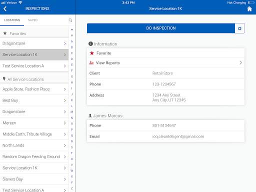This screenshot has height=192, width=256.
Task: Open the Mereen location
Action: tap(34, 123)
